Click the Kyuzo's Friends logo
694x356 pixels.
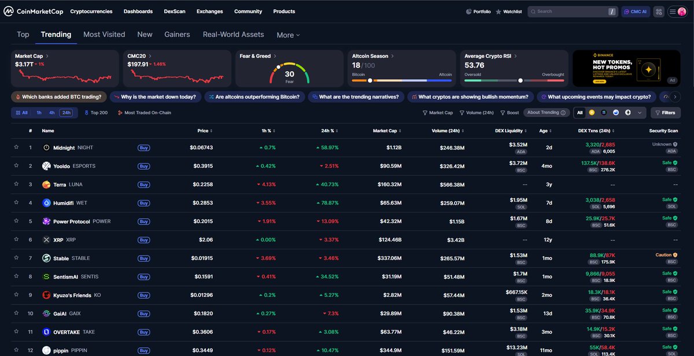tap(46, 295)
